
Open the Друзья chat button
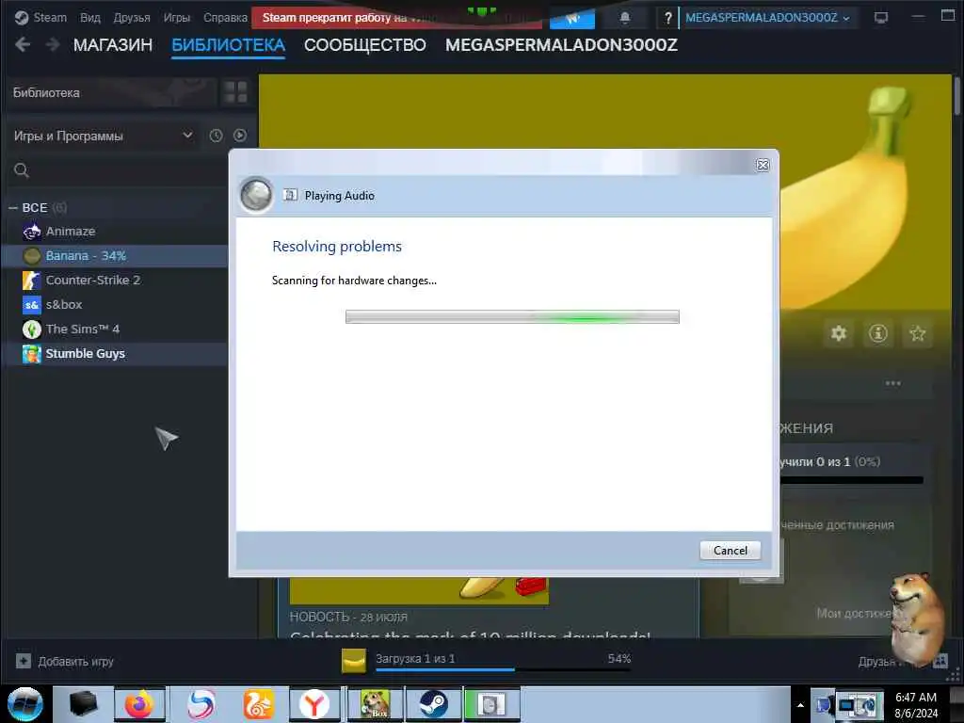coord(903,662)
